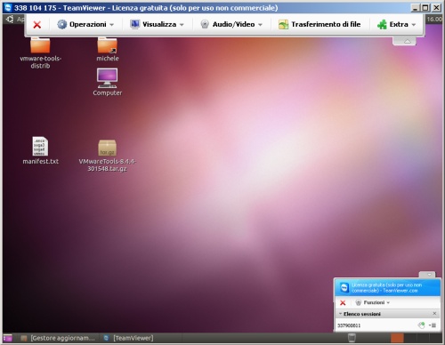Open the Audio/Video menu
Viewport: 445px width, 345px height.
click(x=231, y=24)
